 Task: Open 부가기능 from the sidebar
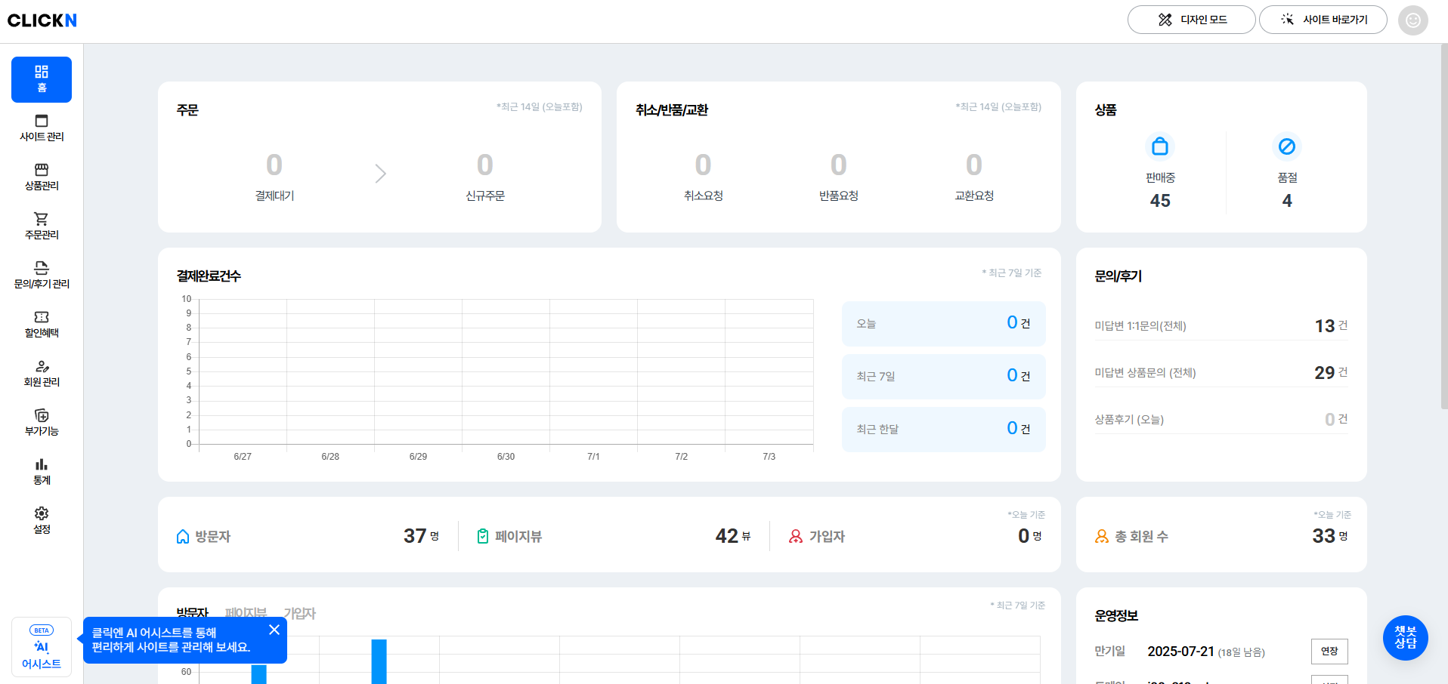click(x=42, y=423)
